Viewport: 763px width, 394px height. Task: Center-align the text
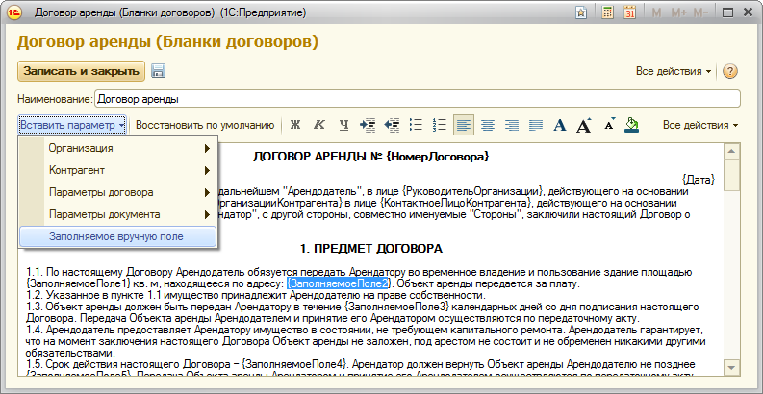[x=488, y=125]
